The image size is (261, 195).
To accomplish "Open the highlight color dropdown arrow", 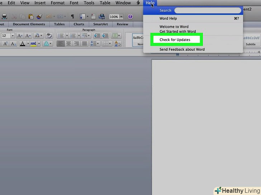I will pos(39,44).
